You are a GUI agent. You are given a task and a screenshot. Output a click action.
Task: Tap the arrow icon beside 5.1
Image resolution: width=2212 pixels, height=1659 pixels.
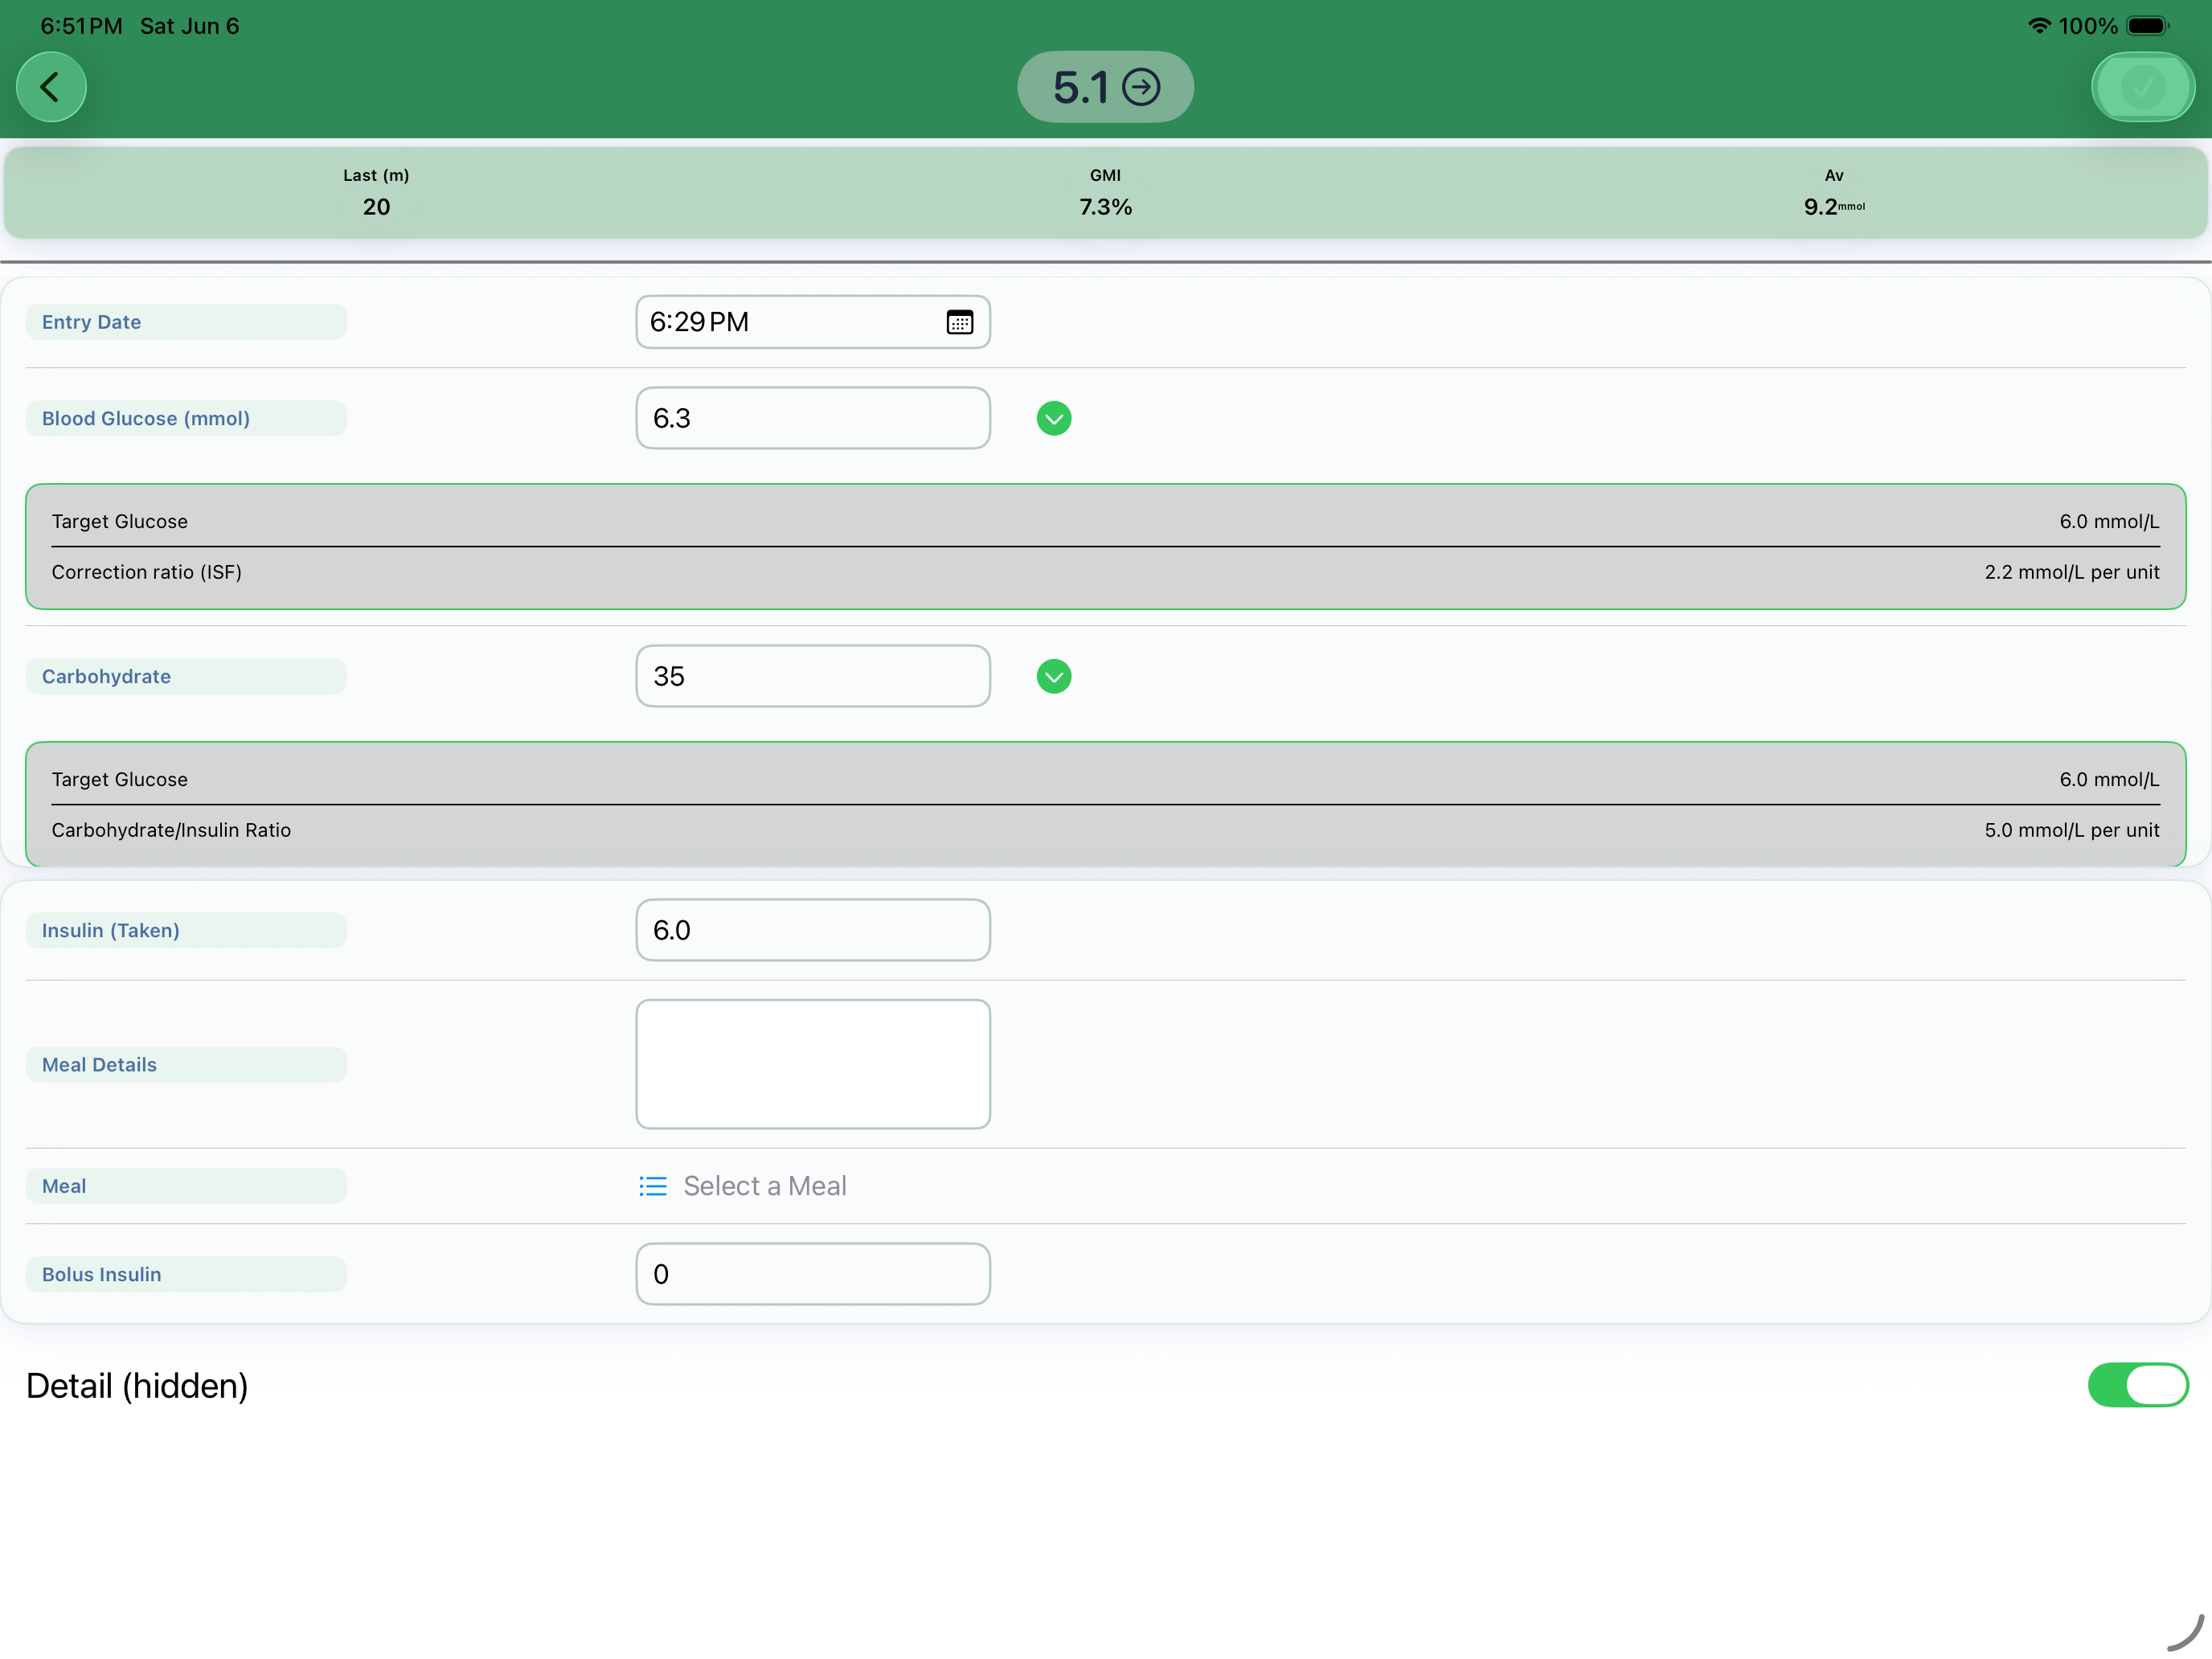pos(1141,87)
